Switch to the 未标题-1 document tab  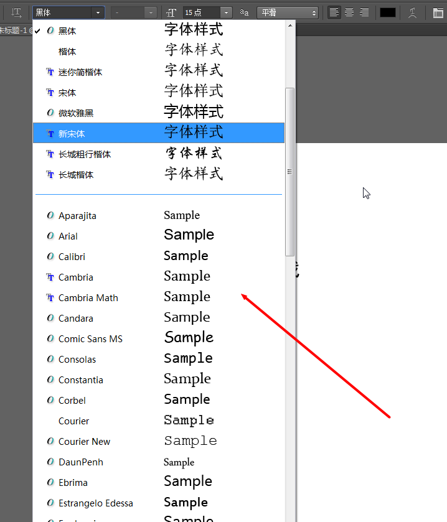click(x=15, y=30)
